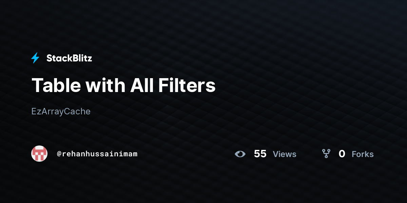Select the Forks label
This screenshot has width=407, height=203.
click(363, 154)
